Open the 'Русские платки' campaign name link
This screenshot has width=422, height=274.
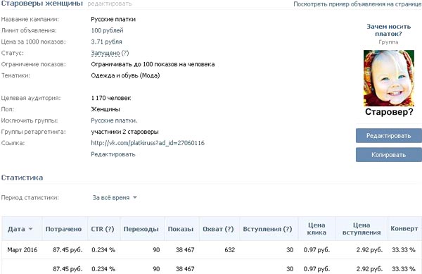coord(113,20)
